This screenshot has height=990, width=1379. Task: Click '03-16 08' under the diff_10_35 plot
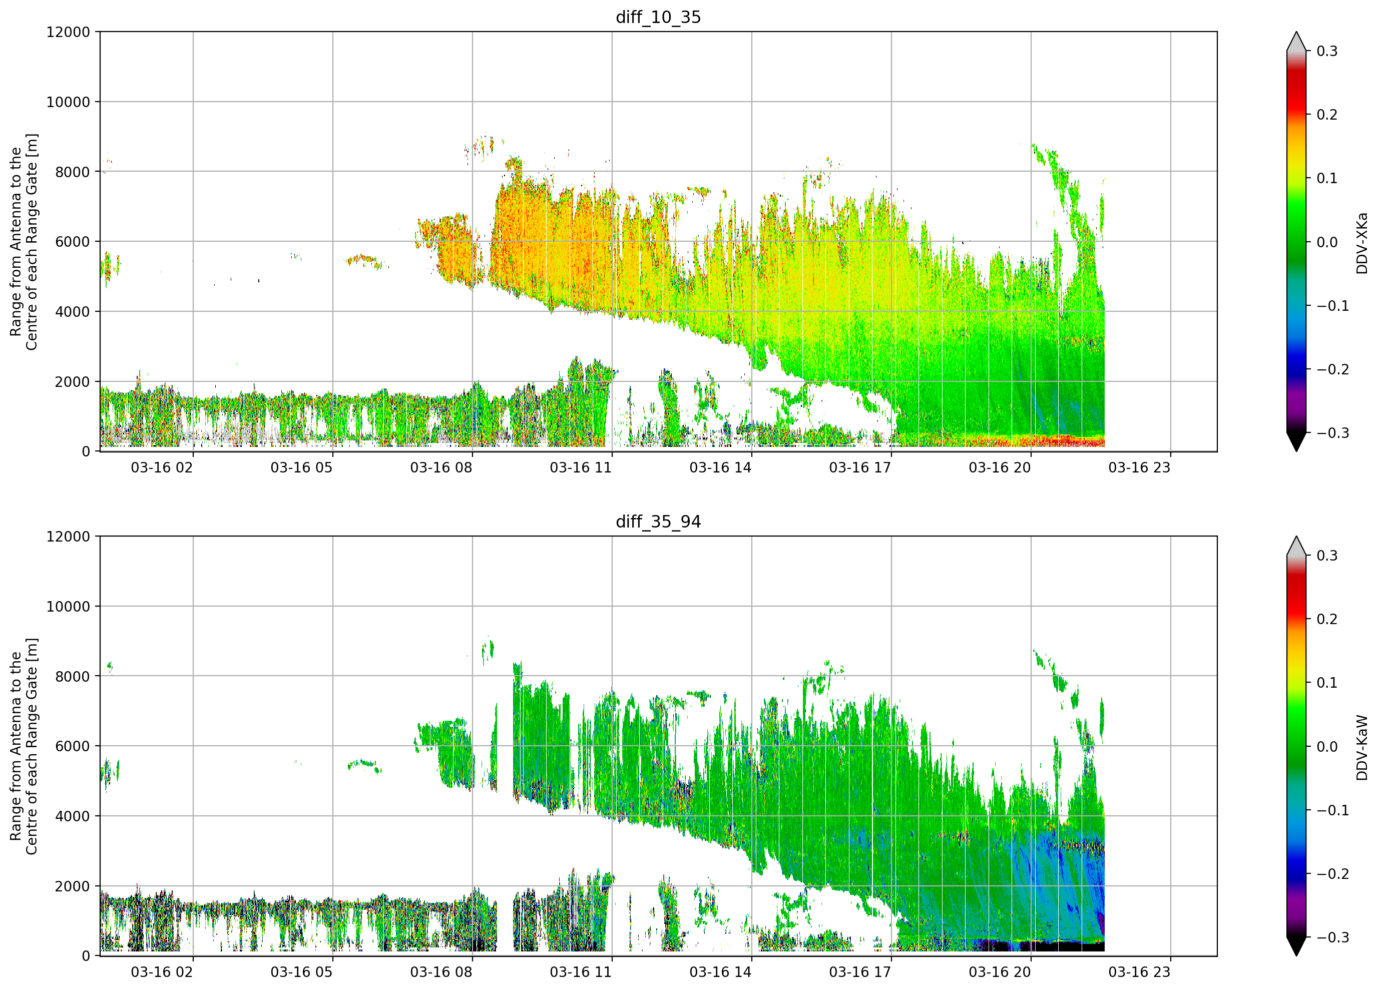[441, 467]
